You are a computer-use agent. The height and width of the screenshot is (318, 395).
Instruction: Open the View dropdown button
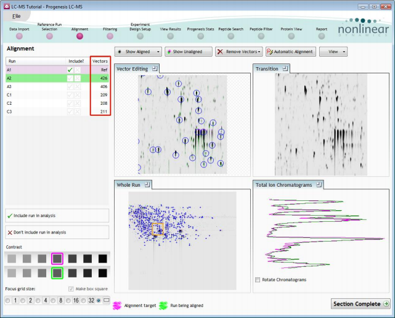[x=333, y=52]
